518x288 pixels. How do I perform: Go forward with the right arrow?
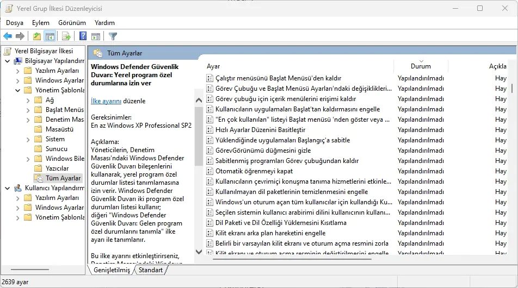20,36
